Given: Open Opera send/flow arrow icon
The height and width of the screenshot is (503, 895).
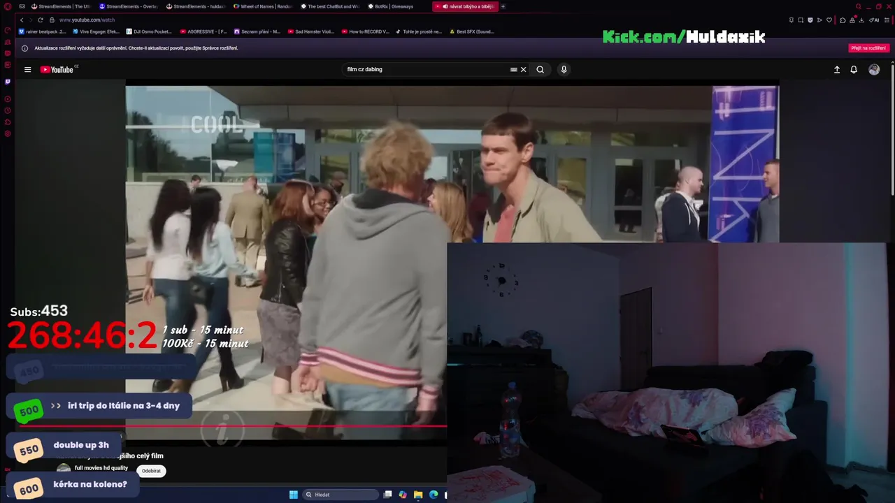Looking at the screenshot, I should 819,20.
